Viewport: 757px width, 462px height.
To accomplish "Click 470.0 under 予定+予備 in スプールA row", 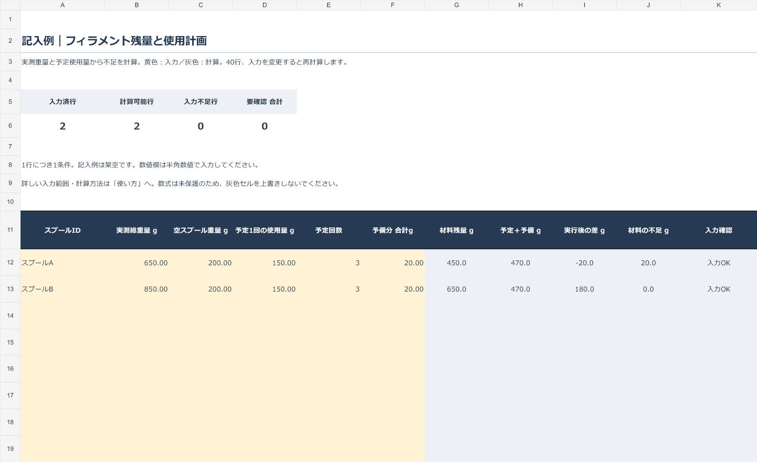I will click(x=520, y=263).
